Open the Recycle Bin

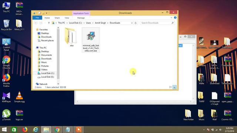click(6, 25)
